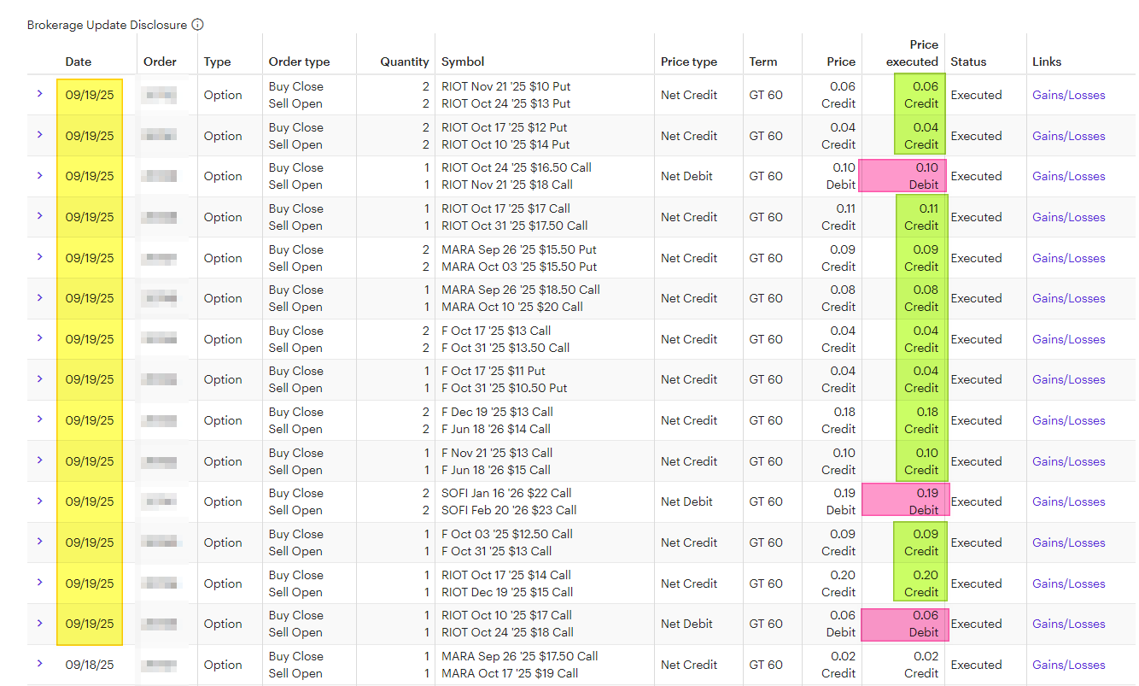This screenshot has height=686, width=1139.
Task: Open Gains/Losses for F Nov 21 $13 Call order
Action: pos(1068,461)
